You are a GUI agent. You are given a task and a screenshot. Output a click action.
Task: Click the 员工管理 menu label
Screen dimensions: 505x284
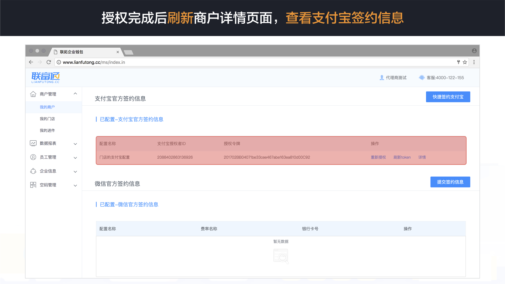click(48, 157)
